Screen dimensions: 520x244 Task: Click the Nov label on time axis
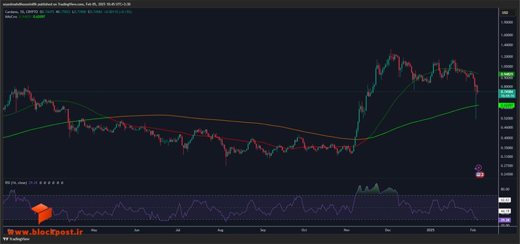(347, 229)
